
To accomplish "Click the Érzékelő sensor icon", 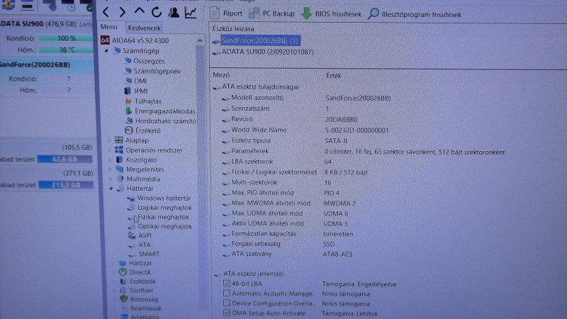I will [x=129, y=130].
